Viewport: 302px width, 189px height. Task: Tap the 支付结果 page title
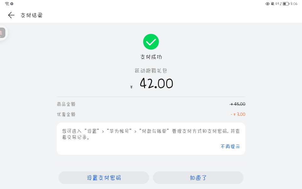(x=31, y=15)
